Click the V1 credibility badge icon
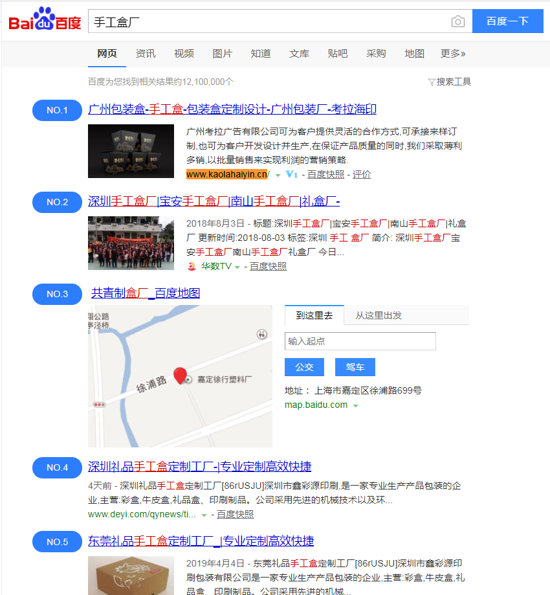 (x=292, y=174)
